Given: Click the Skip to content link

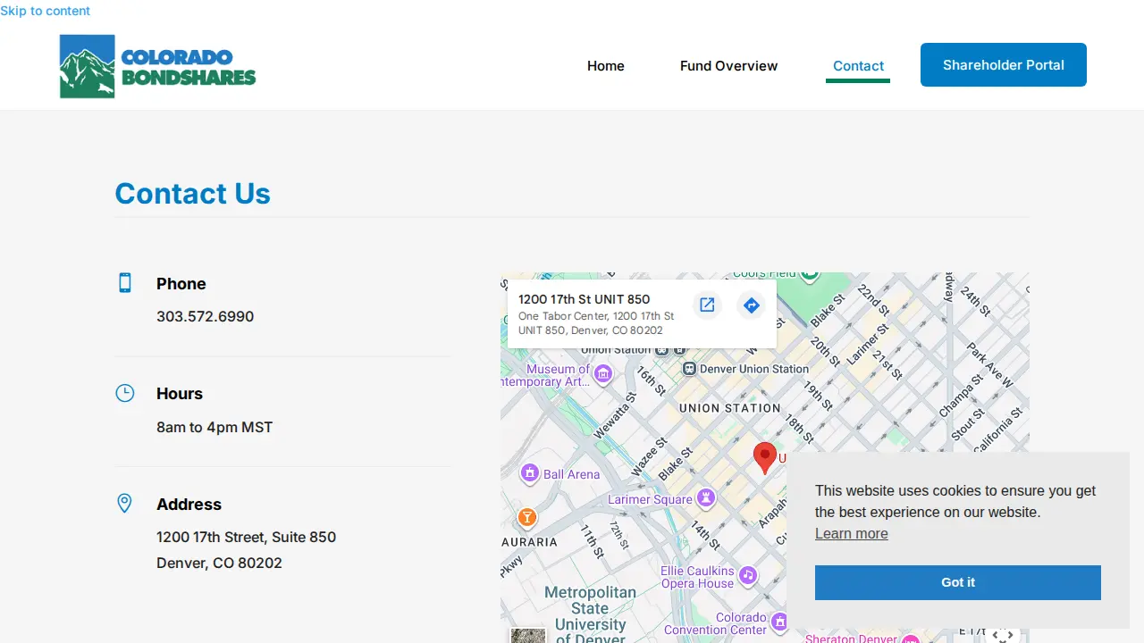Looking at the screenshot, I should [46, 11].
